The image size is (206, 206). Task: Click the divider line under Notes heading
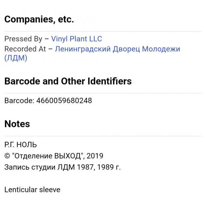pos(103,136)
